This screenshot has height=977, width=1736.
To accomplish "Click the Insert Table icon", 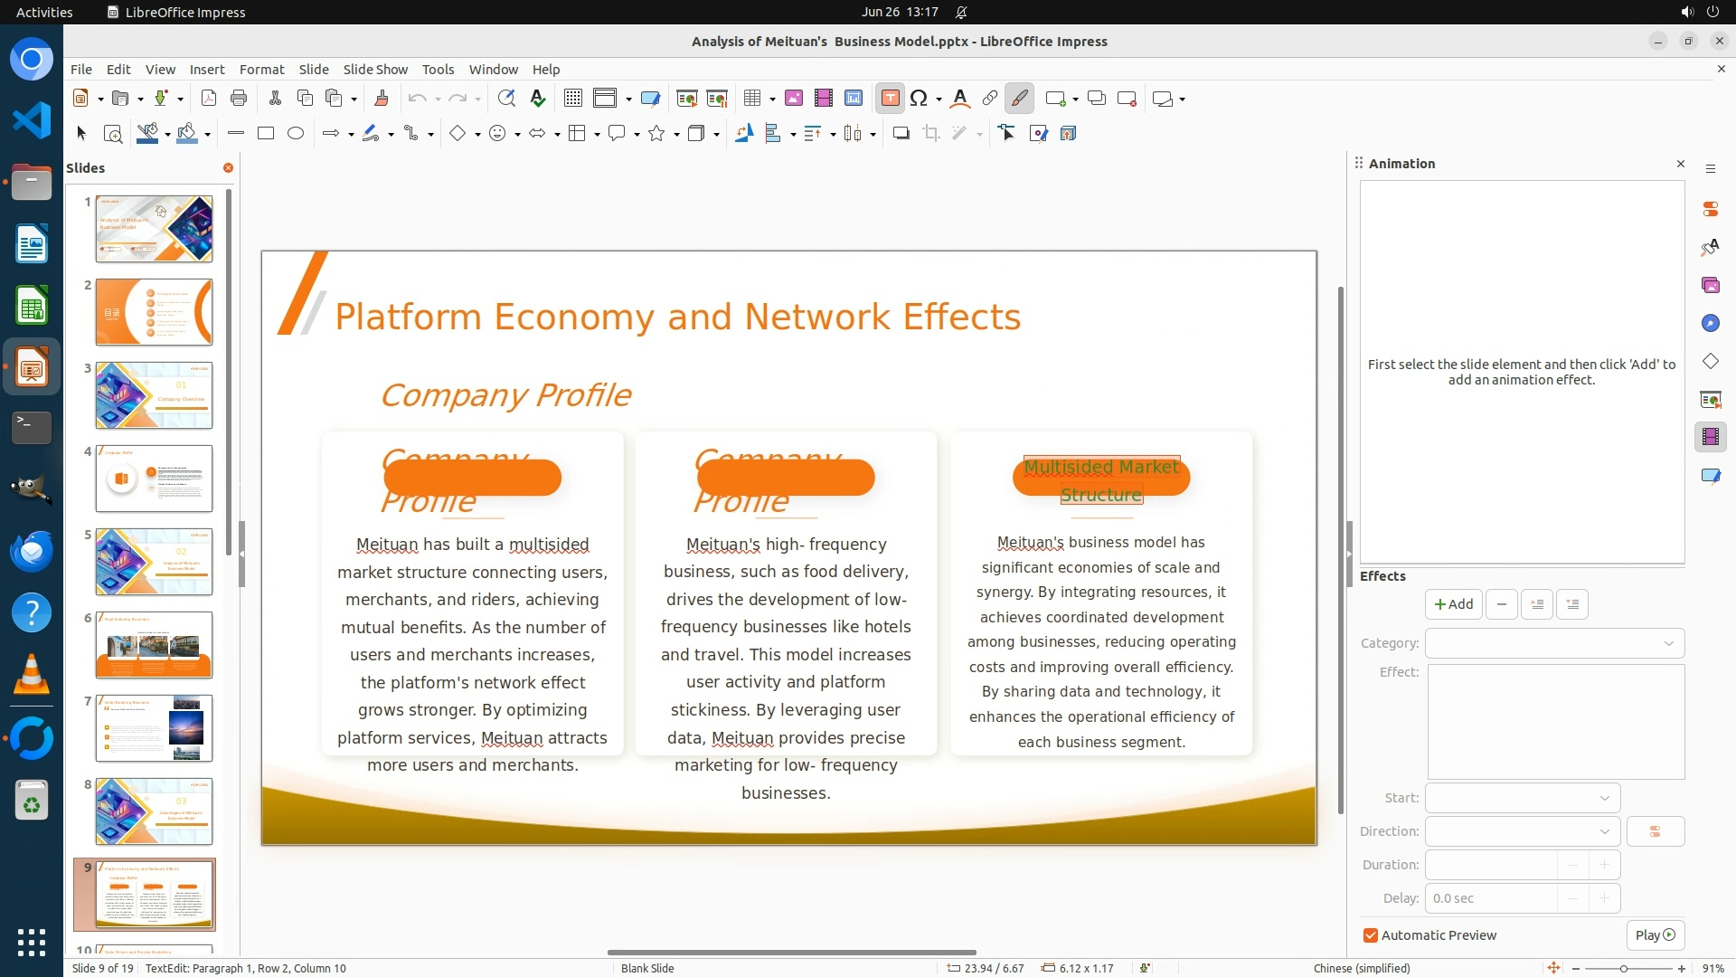I will click(751, 99).
